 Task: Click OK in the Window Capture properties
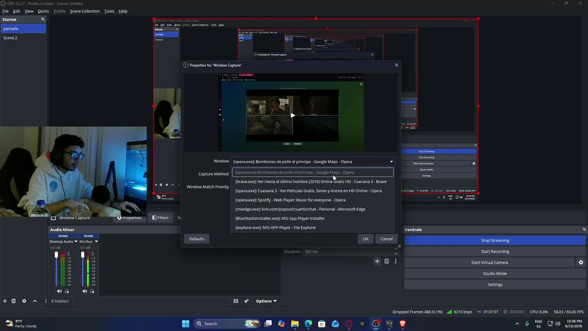click(366, 239)
